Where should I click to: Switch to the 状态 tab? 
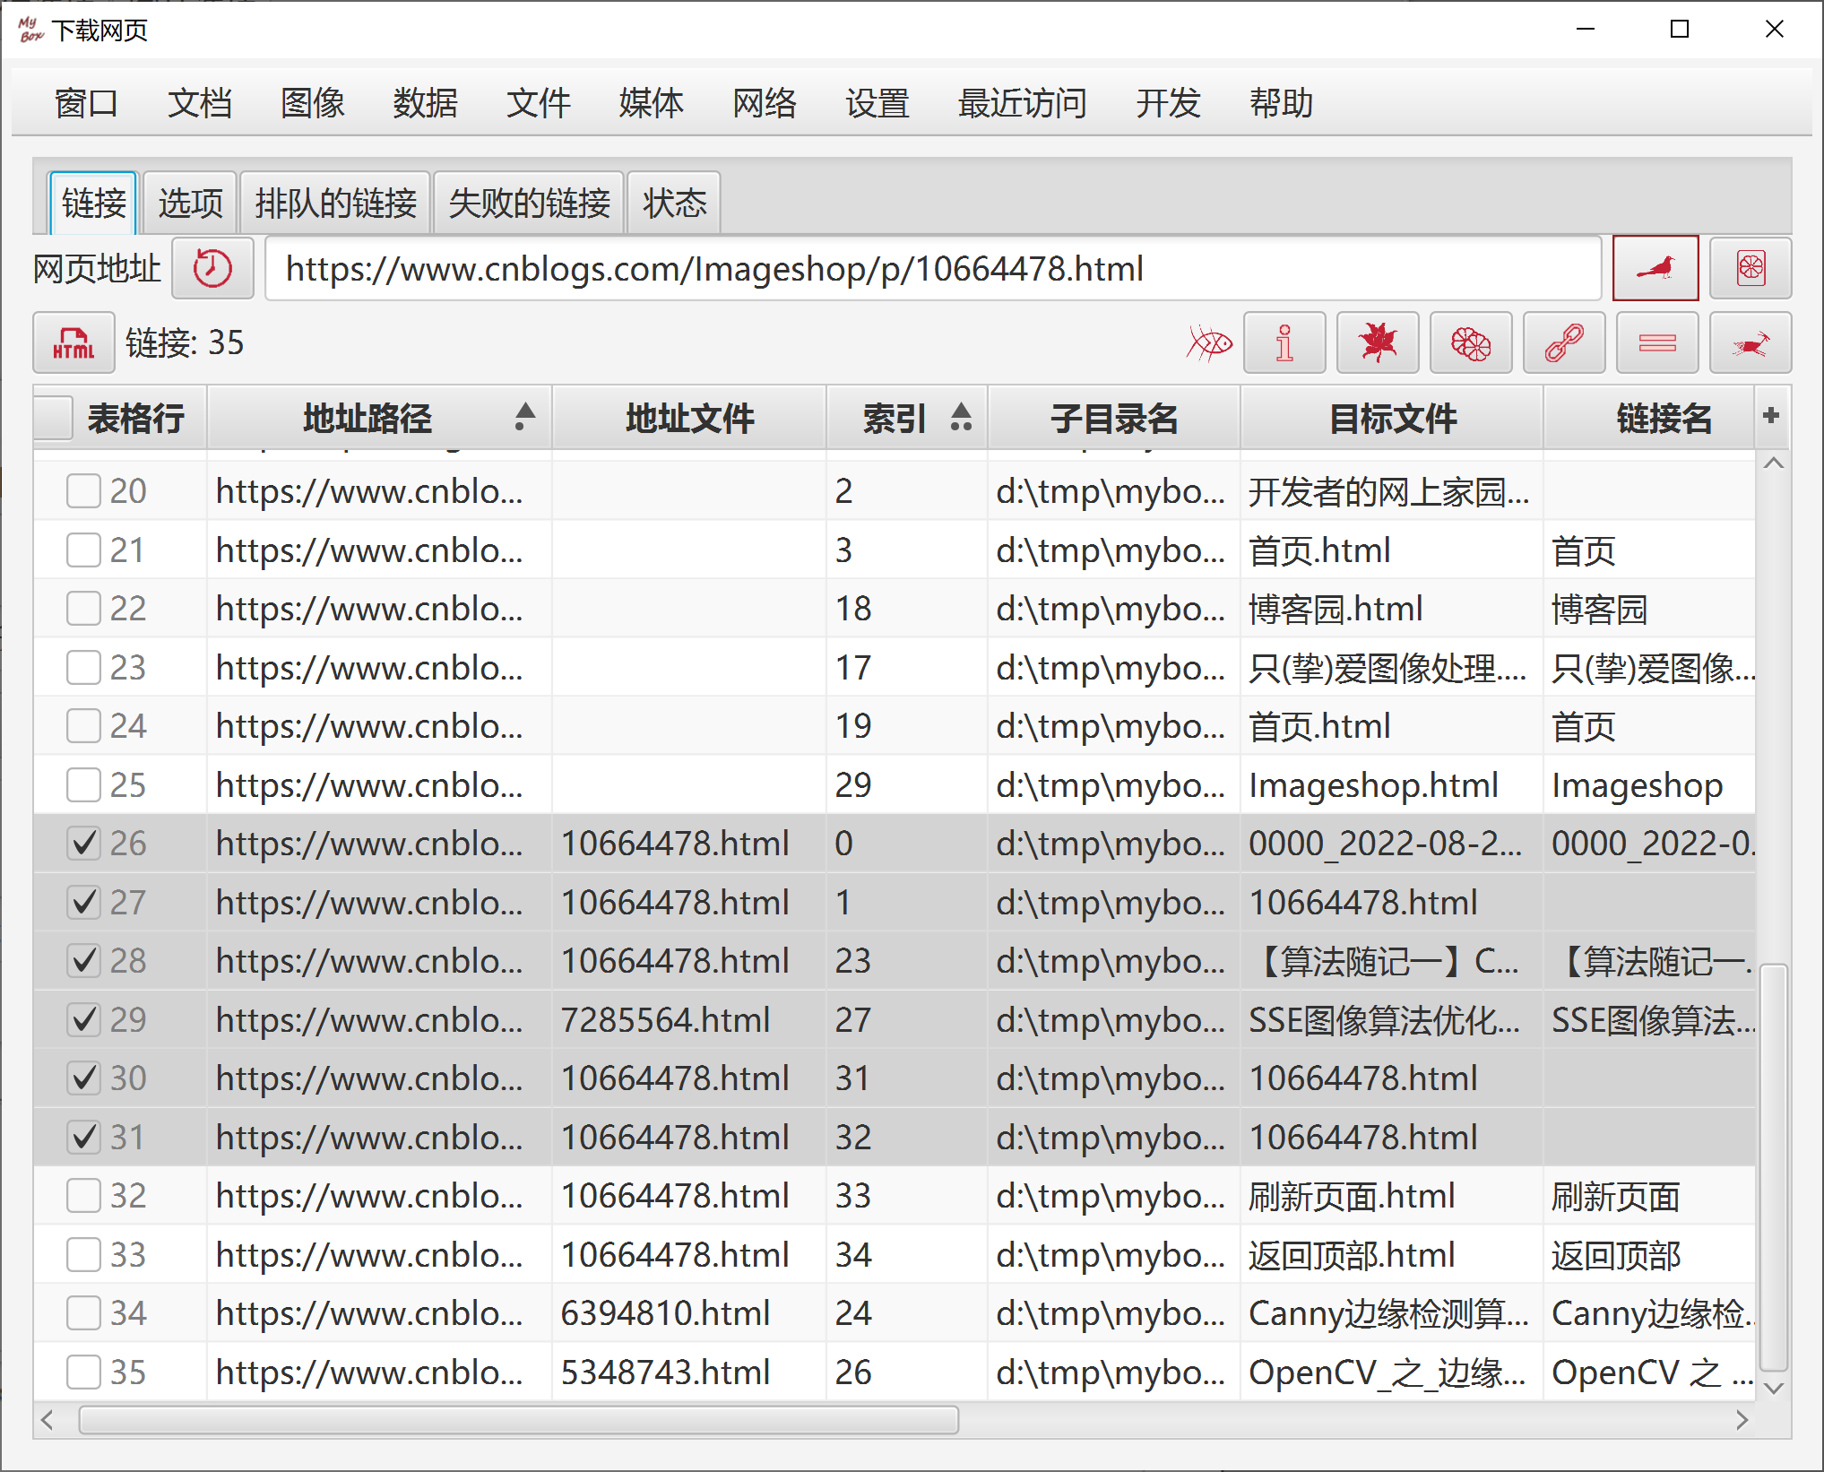click(674, 203)
